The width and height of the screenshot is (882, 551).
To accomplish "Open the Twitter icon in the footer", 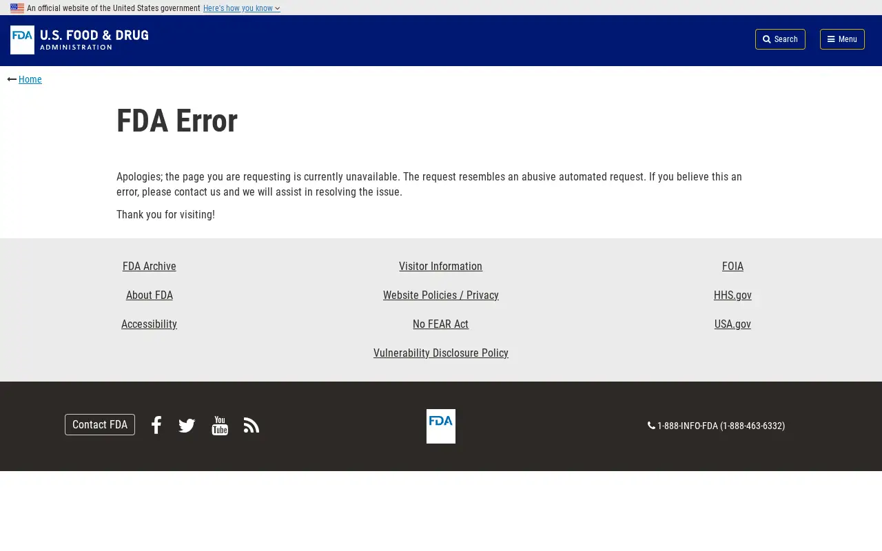I will click(187, 426).
